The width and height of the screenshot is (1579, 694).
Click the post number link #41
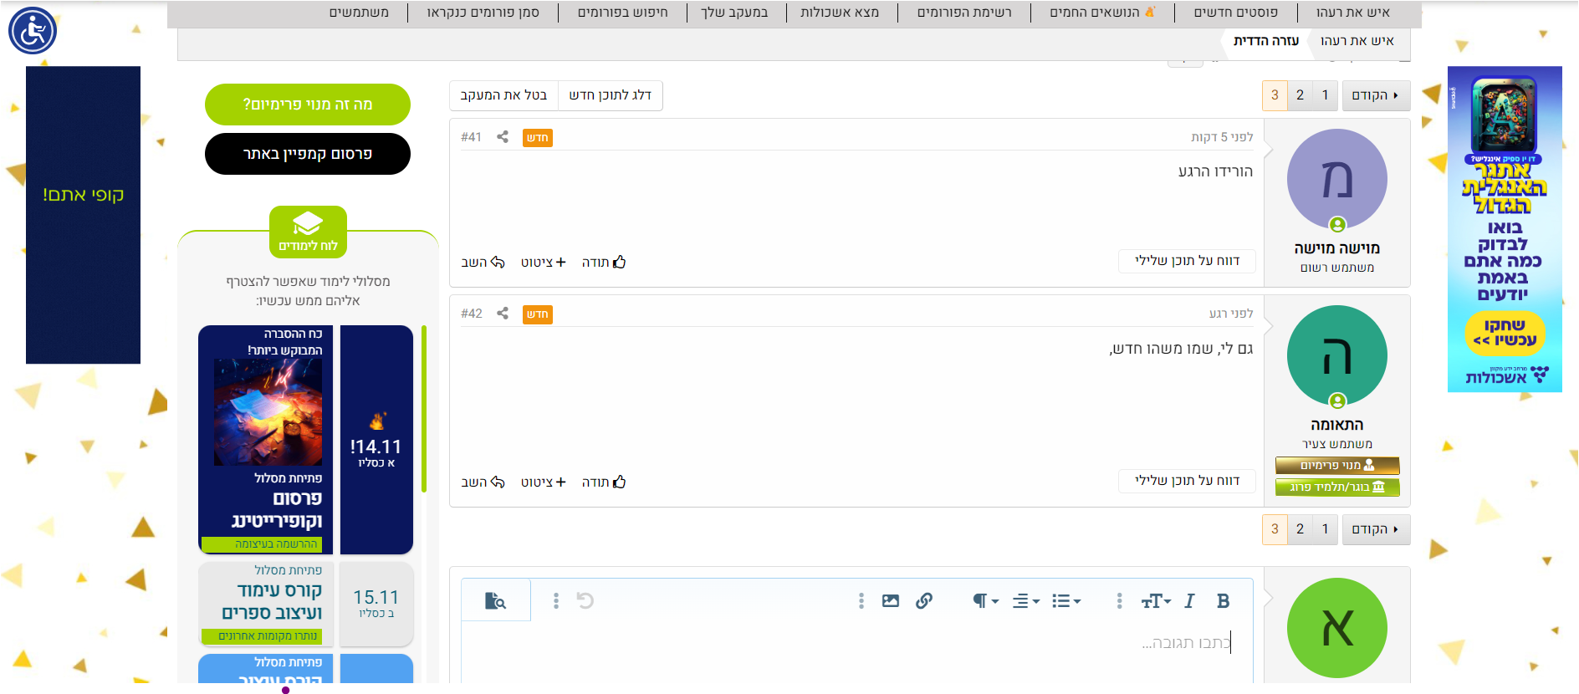pos(471,137)
